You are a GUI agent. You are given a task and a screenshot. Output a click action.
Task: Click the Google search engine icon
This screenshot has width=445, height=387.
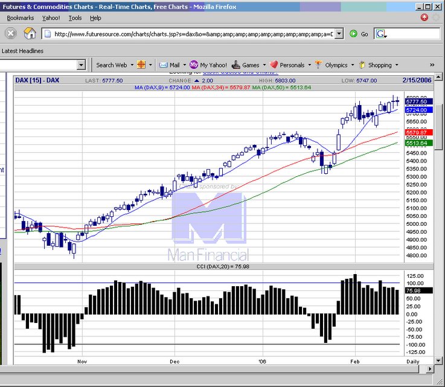click(381, 34)
